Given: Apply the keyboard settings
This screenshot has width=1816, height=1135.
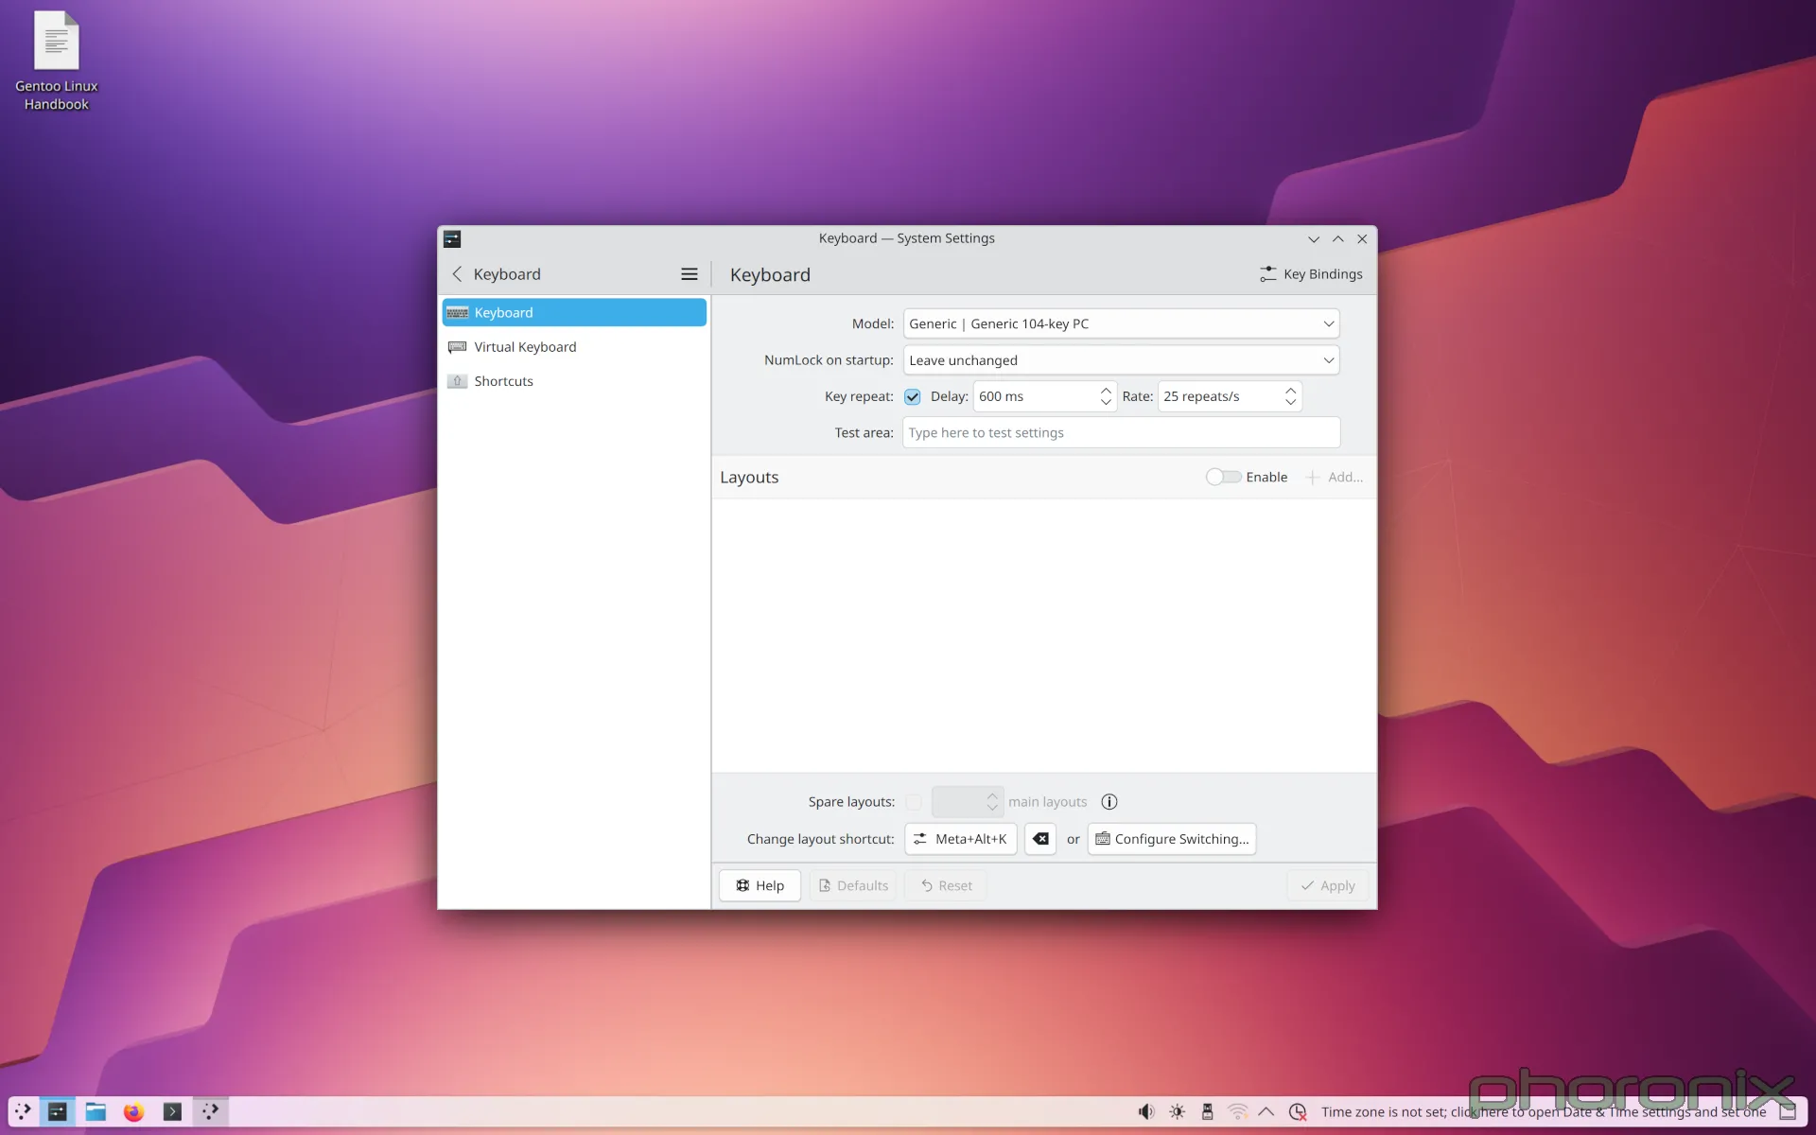Looking at the screenshot, I should pyautogui.click(x=1327, y=885).
